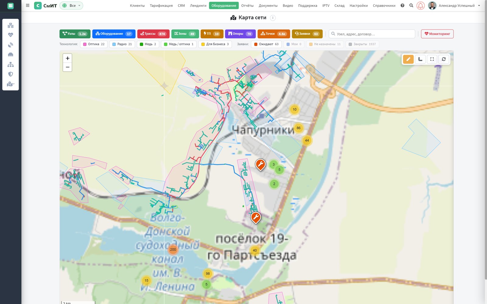
Task: Zoom in on the map
Action: click(x=68, y=58)
